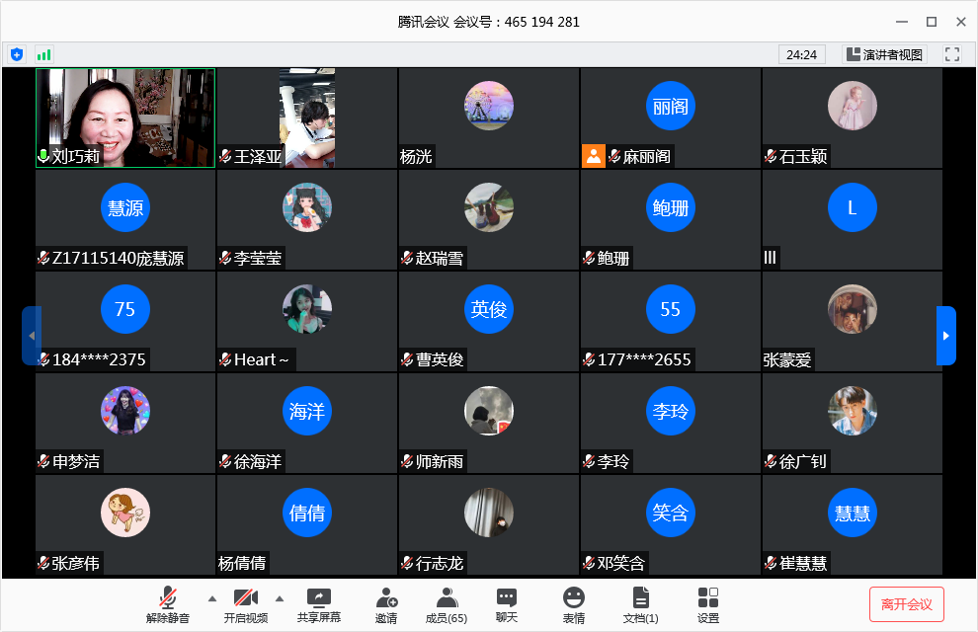Go to next page of participants
The width and height of the screenshot is (978, 632).
945,336
